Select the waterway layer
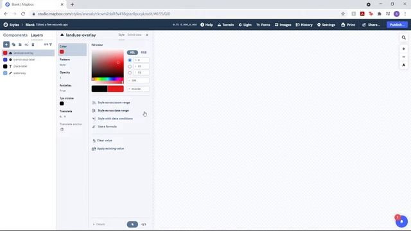Screen dimensions: 411x231 [x=28, y=73]
